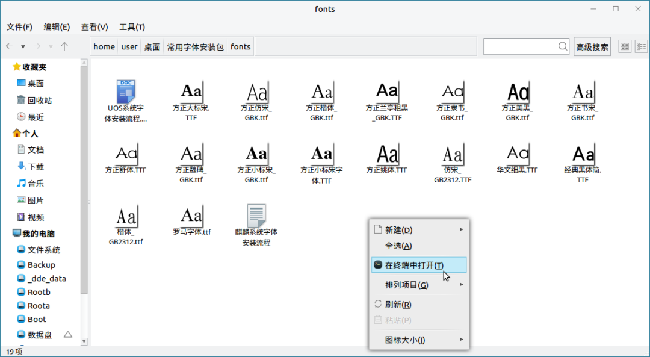Select the 华文细黑.TTF font file

pyautogui.click(x=518, y=158)
